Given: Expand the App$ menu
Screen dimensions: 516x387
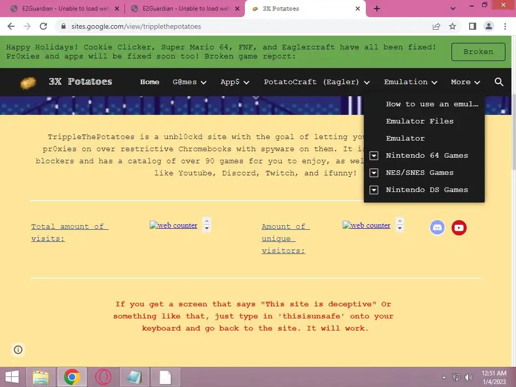Looking at the screenshot, I should click(235, 82).
